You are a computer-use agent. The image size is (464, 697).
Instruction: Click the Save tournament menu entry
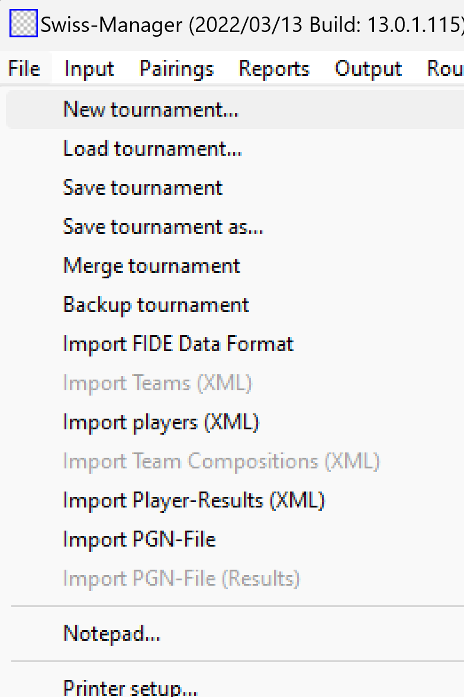pyautogui.click(x=143, y=188)
